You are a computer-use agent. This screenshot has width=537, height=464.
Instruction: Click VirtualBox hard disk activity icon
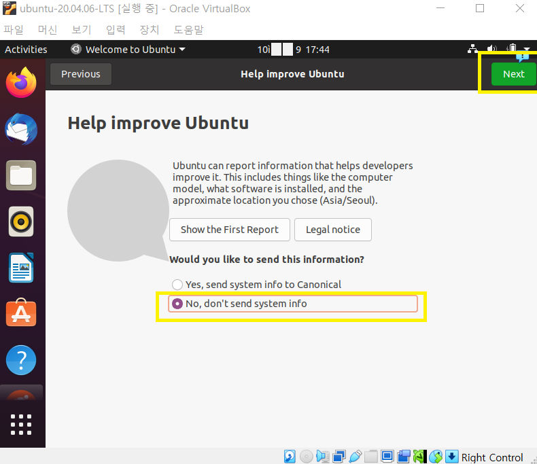click(290, 457)
